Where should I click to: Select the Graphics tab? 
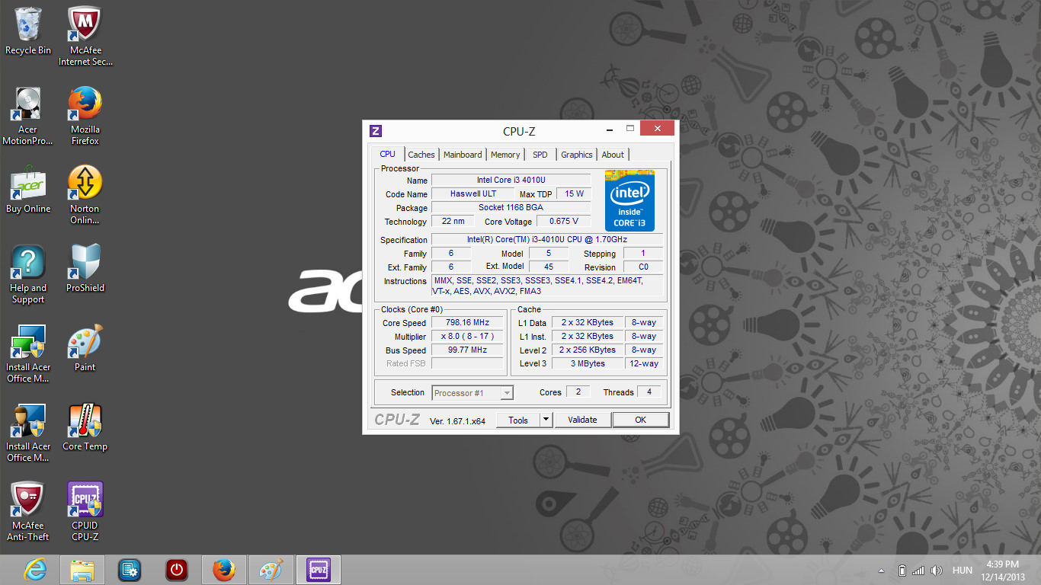coord(576,155)
